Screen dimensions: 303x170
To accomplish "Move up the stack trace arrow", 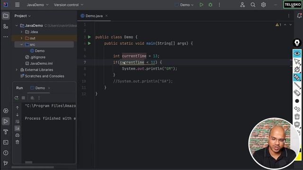I will point(17,108).
